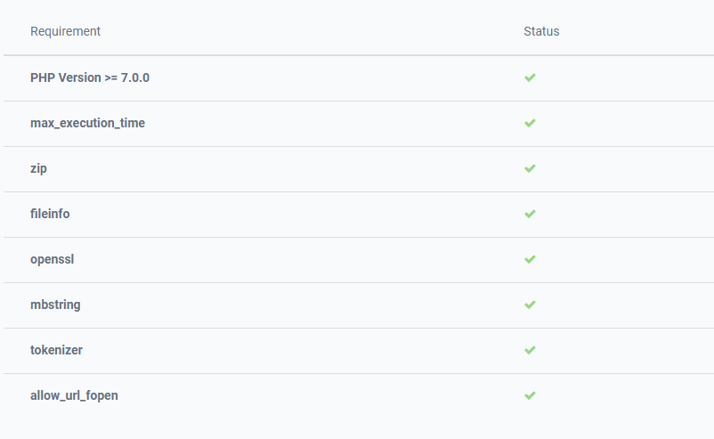
Task: Click the openssl status checkmark
Action: point(530,260)
